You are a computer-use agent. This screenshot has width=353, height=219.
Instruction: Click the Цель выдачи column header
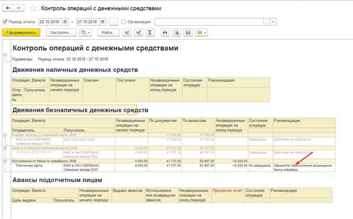tap(32, 200)
